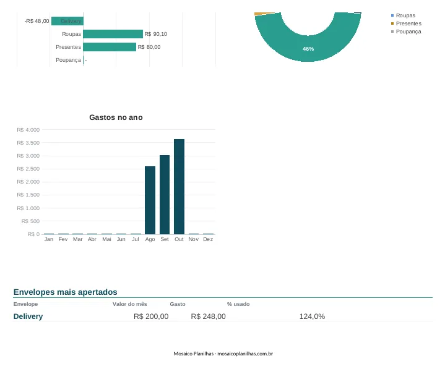
Task: Click the 46% donut chart segment
Action: (x=308, y=49)
